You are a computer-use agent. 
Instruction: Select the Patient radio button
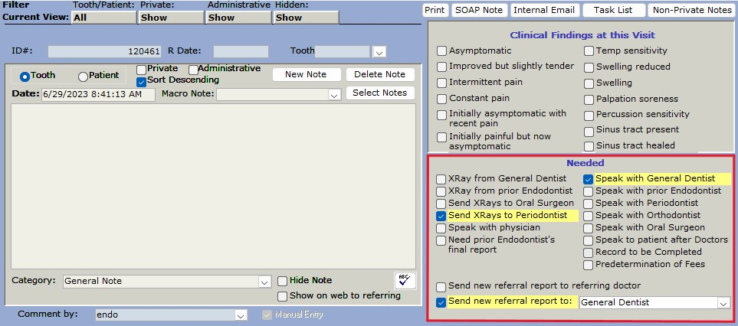pyautogui.click(x=84, y=77)
